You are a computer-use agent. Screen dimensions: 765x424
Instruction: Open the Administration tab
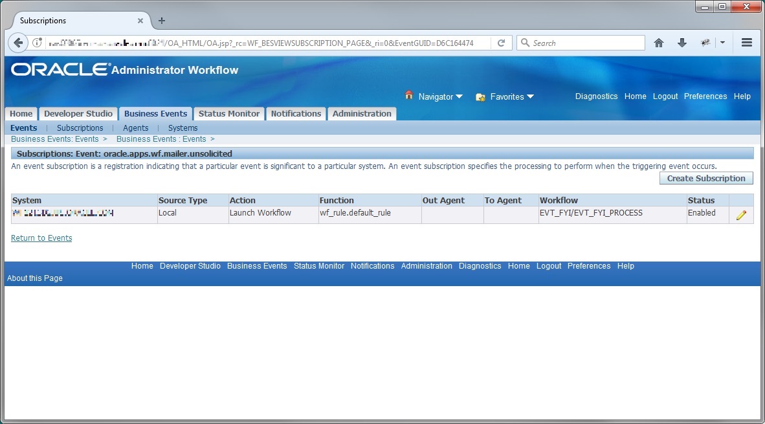point(362,114)
